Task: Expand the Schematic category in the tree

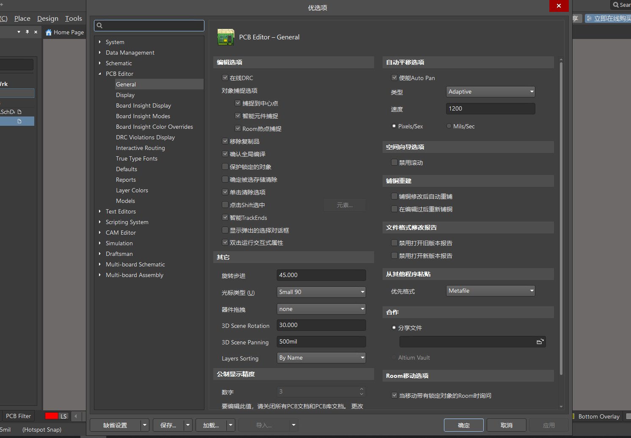Action: pyautogui.click(x=99, y=63)
